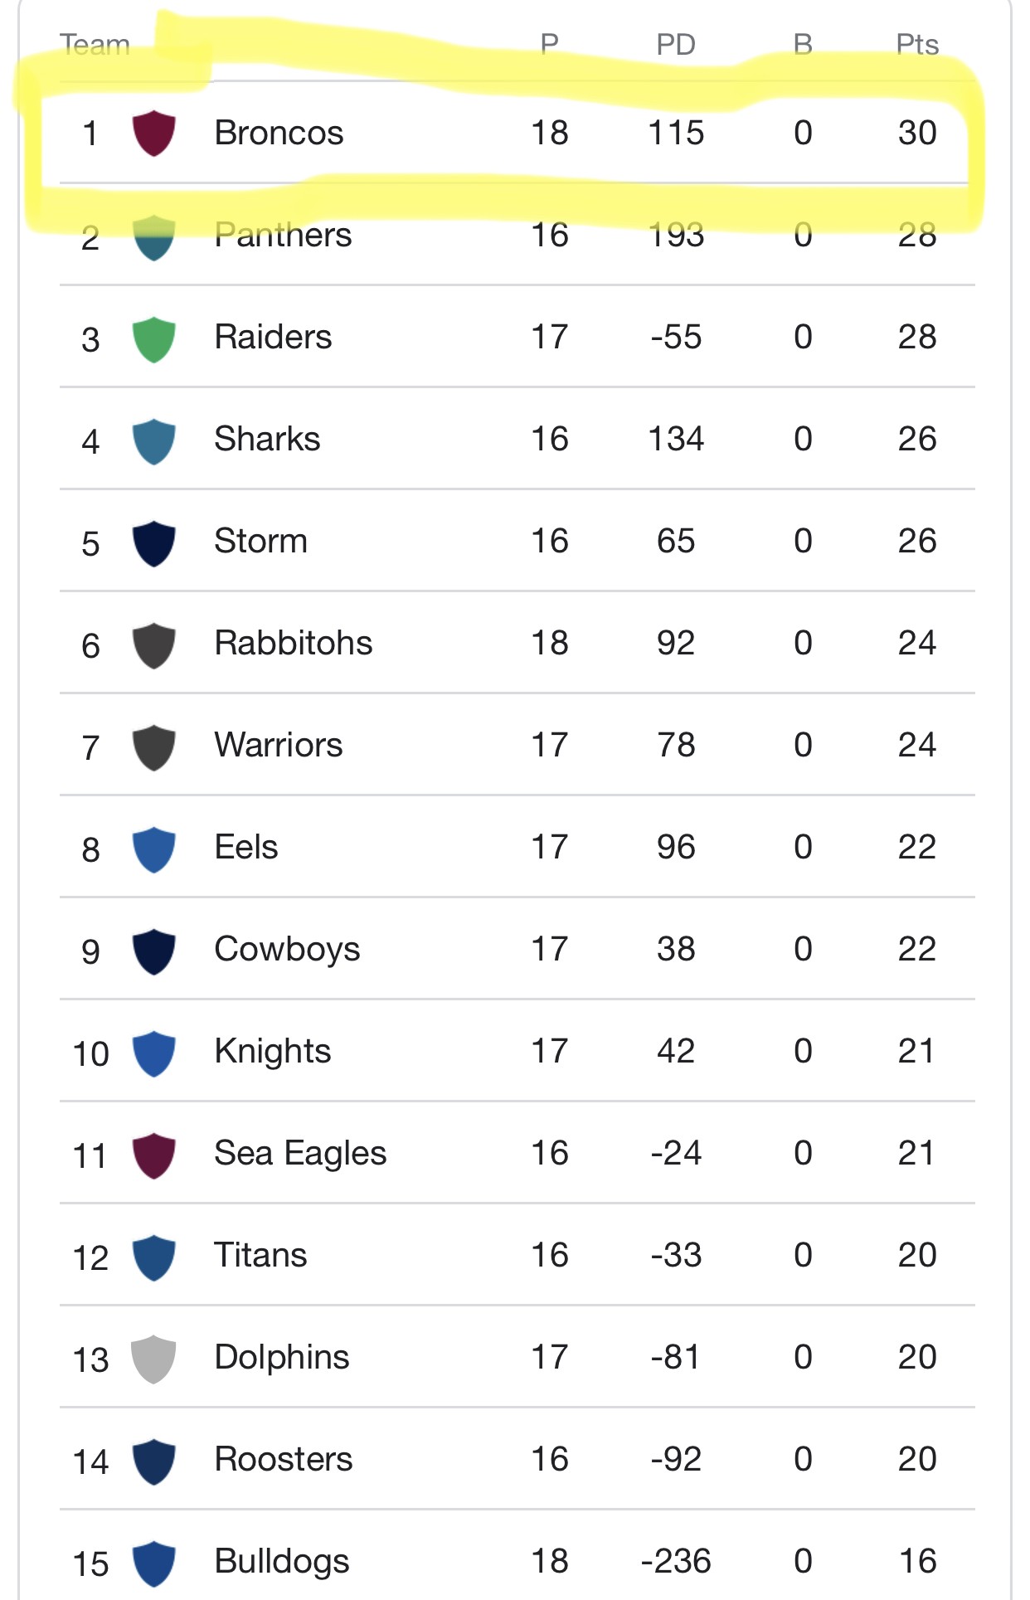Click the Bulldogs blue shield icon

(x=154, y=1564)
